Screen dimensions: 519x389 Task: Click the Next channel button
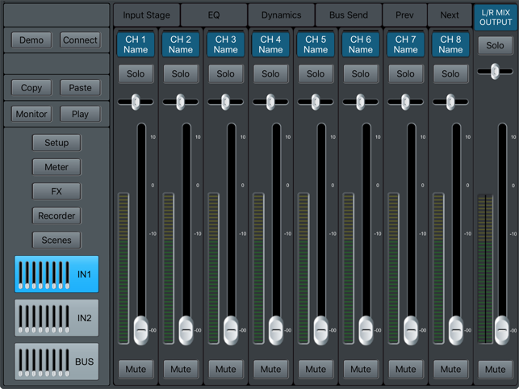click(450, 15)
